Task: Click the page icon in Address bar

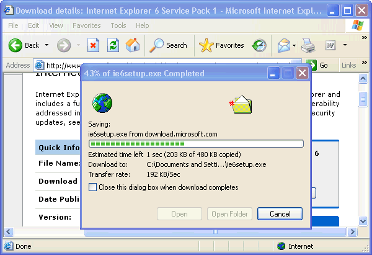Action: (x=39, y=65)
